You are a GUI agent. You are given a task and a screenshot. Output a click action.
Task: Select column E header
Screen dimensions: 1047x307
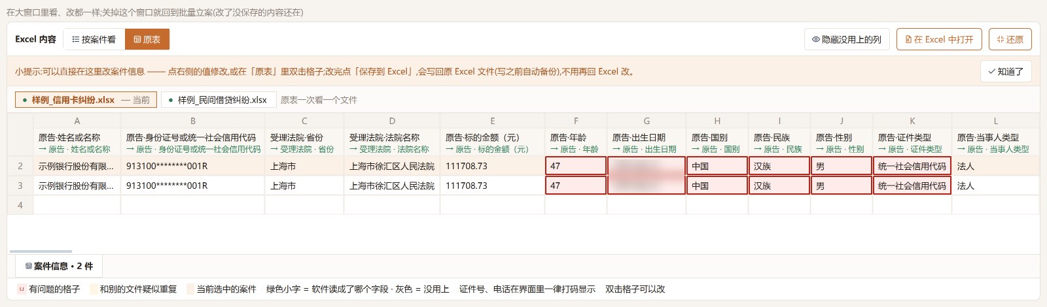pyautogui.click(x=492, y=121)
